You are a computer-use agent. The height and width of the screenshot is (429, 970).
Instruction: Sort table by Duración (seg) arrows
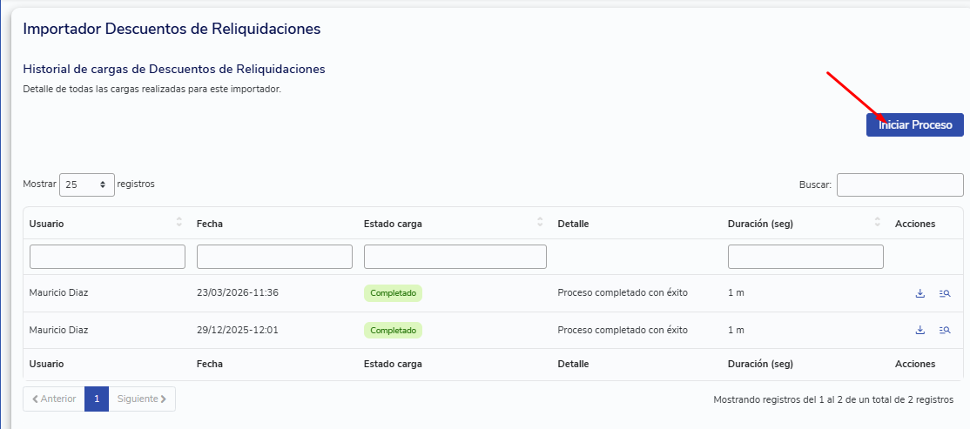click(878, 222)
